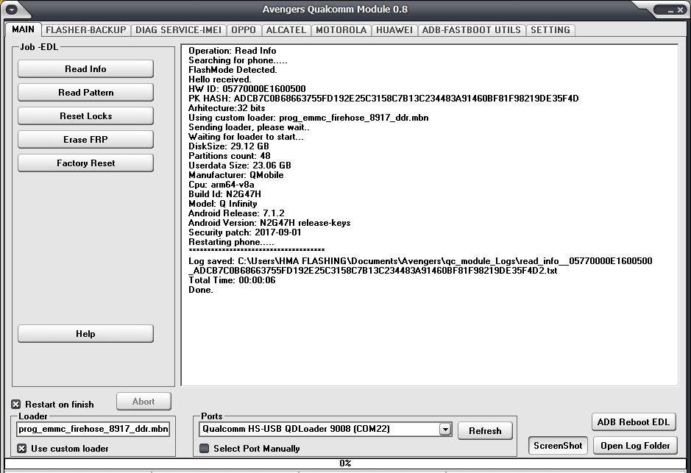Expand the Ports dropdown arrow
691x473 pixels.
pyautogui.click(x=445, y=429)
